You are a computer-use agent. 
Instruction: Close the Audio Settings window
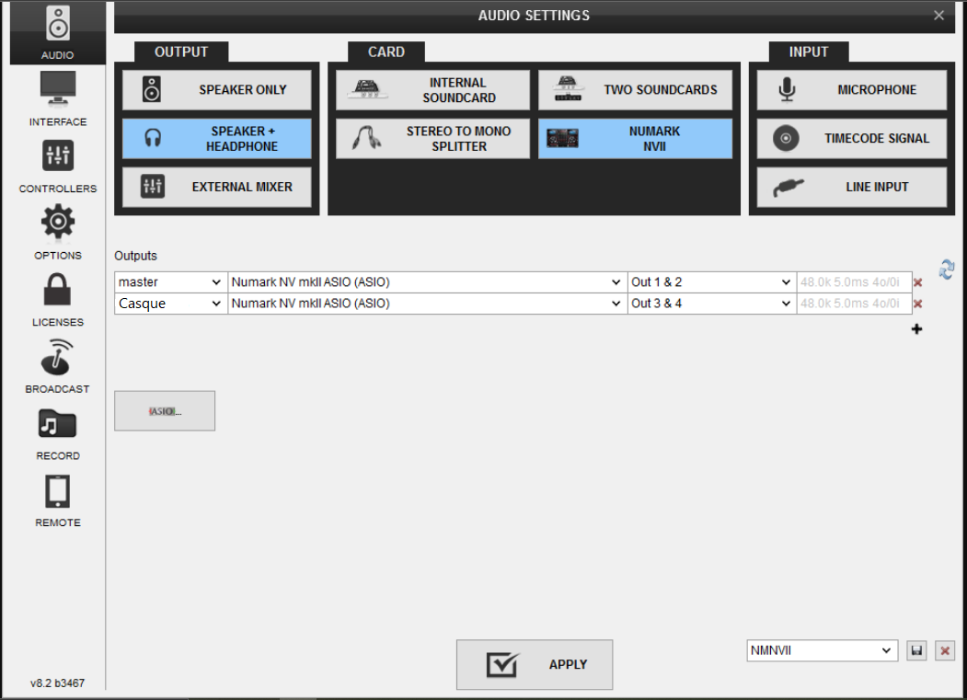(938, 16)
